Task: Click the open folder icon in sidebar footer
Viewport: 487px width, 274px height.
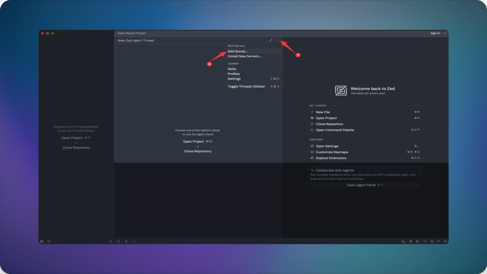Action: (110, 241)
